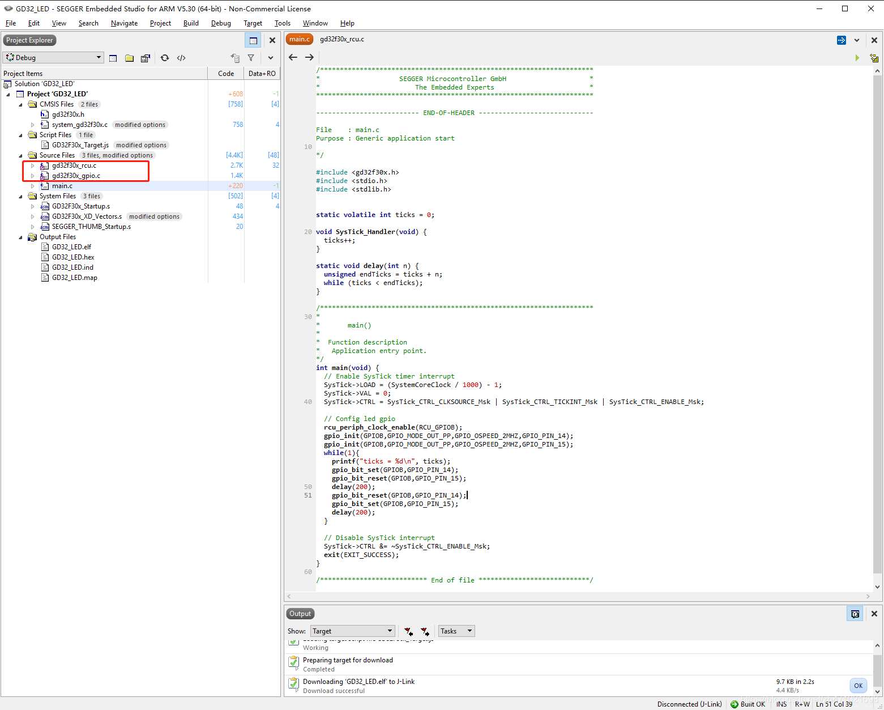
Task: Switch to the gd32f30x_rcu.c editor tab
Action: pos(342,39)
